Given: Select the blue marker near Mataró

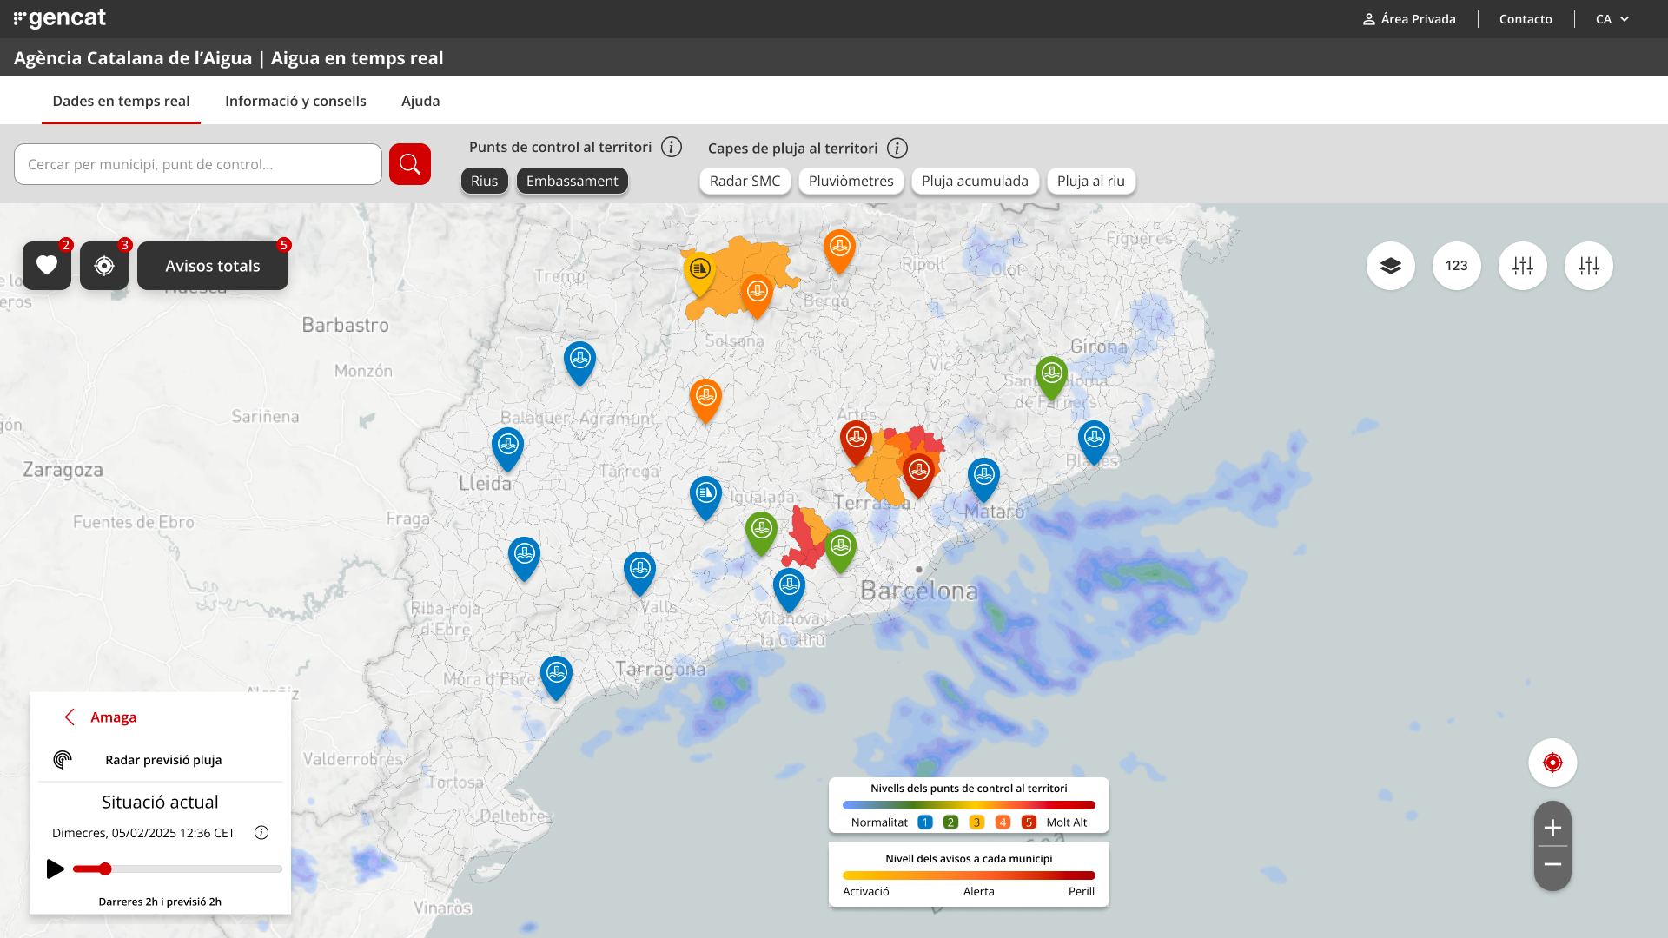Looking at the screenshot, I should 983,478.
